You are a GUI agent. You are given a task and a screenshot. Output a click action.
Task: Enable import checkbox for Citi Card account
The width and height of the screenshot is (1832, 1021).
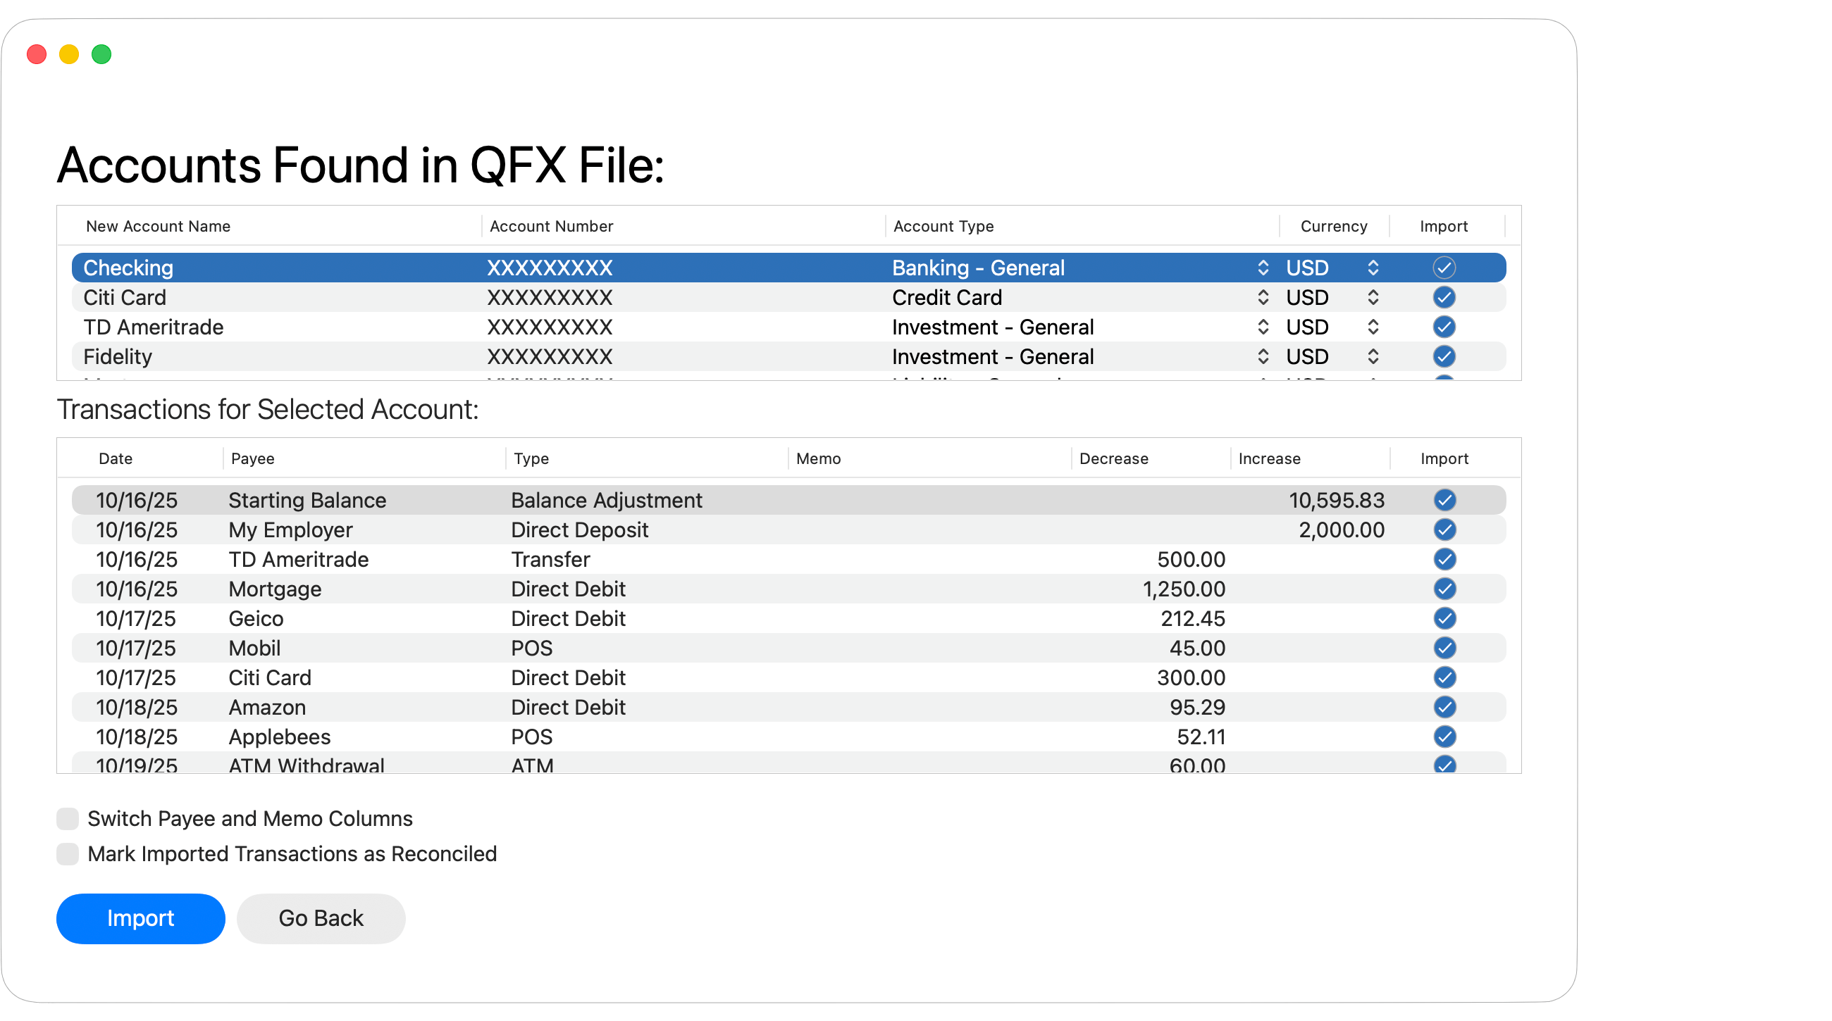point(1444,298)
